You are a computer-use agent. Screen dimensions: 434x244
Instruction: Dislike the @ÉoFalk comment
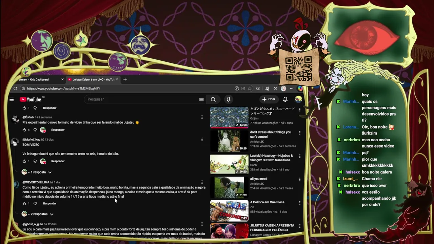pyautogui.click(x=35, y=130)
